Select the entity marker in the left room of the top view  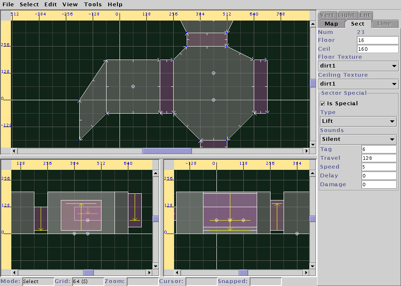click(x=133, y=86)
